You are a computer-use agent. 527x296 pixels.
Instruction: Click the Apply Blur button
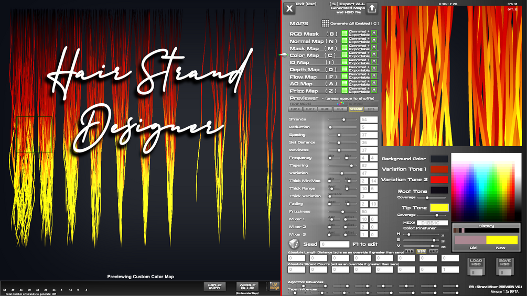point(247,286)
